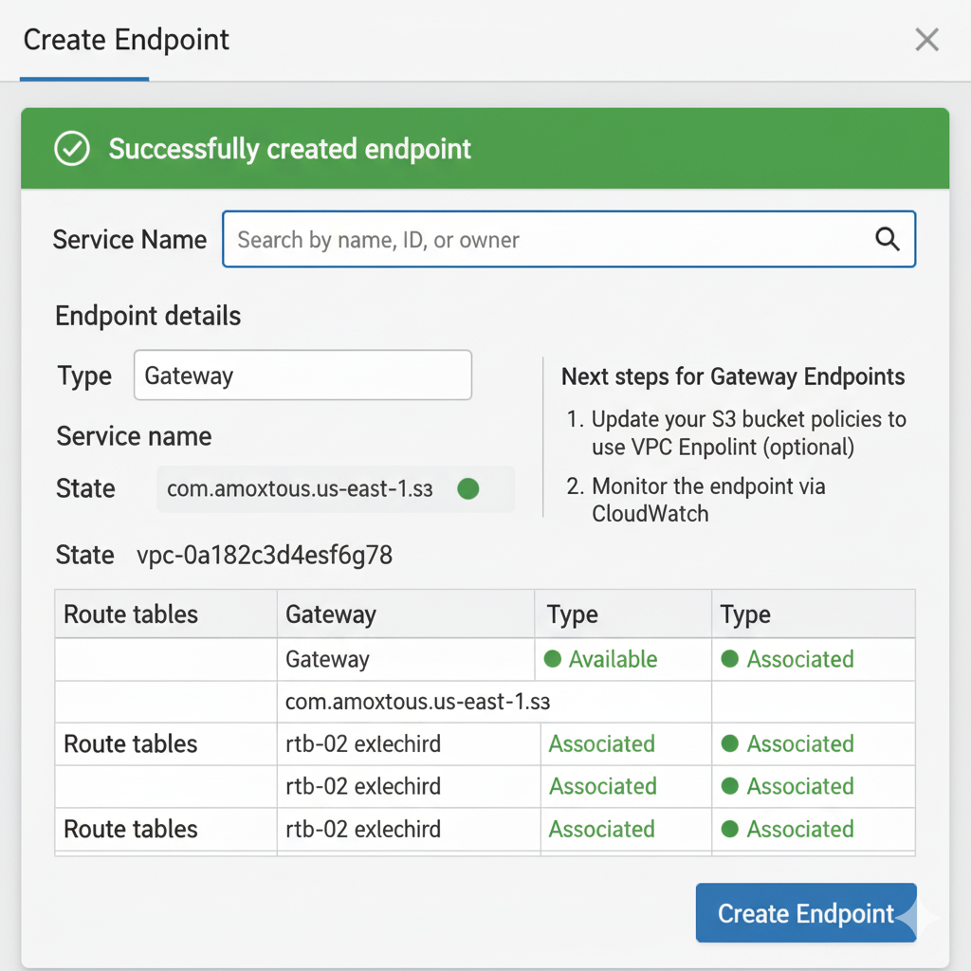Viewport: 971px width, 971px height.
Task: Select the Create Endpoint tab heading
Action: (126, 41)
